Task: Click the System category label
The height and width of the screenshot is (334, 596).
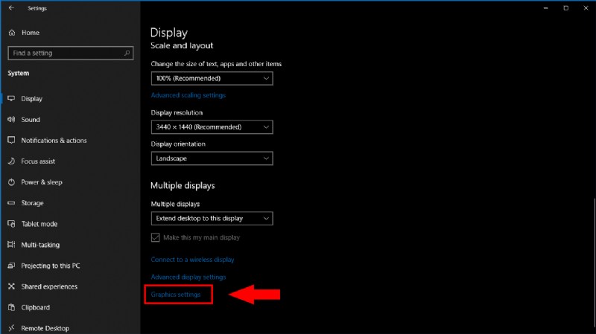Action: 18,73
